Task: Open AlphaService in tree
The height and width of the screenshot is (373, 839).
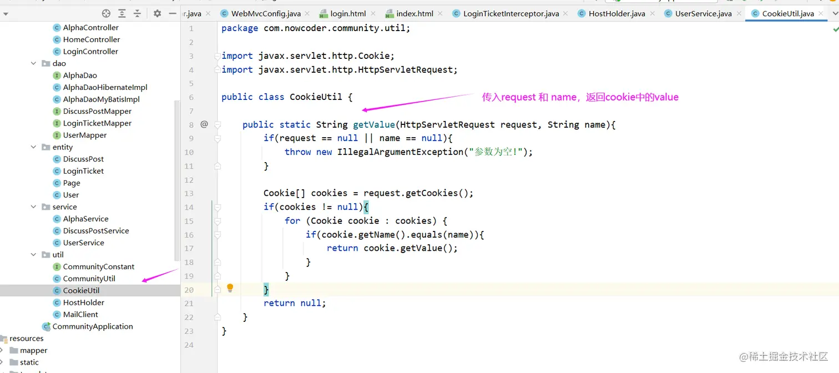Action: pyautogui.click(x=86, y=219)
